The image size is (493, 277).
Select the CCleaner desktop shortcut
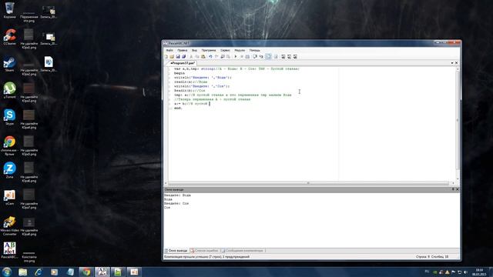pos(9,37)
